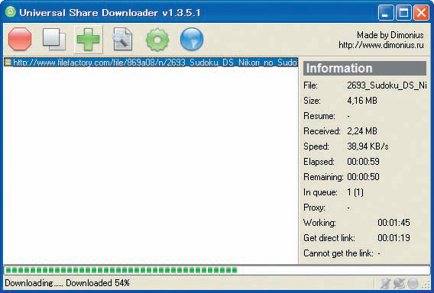Click the Information panel header

(364, 68)
